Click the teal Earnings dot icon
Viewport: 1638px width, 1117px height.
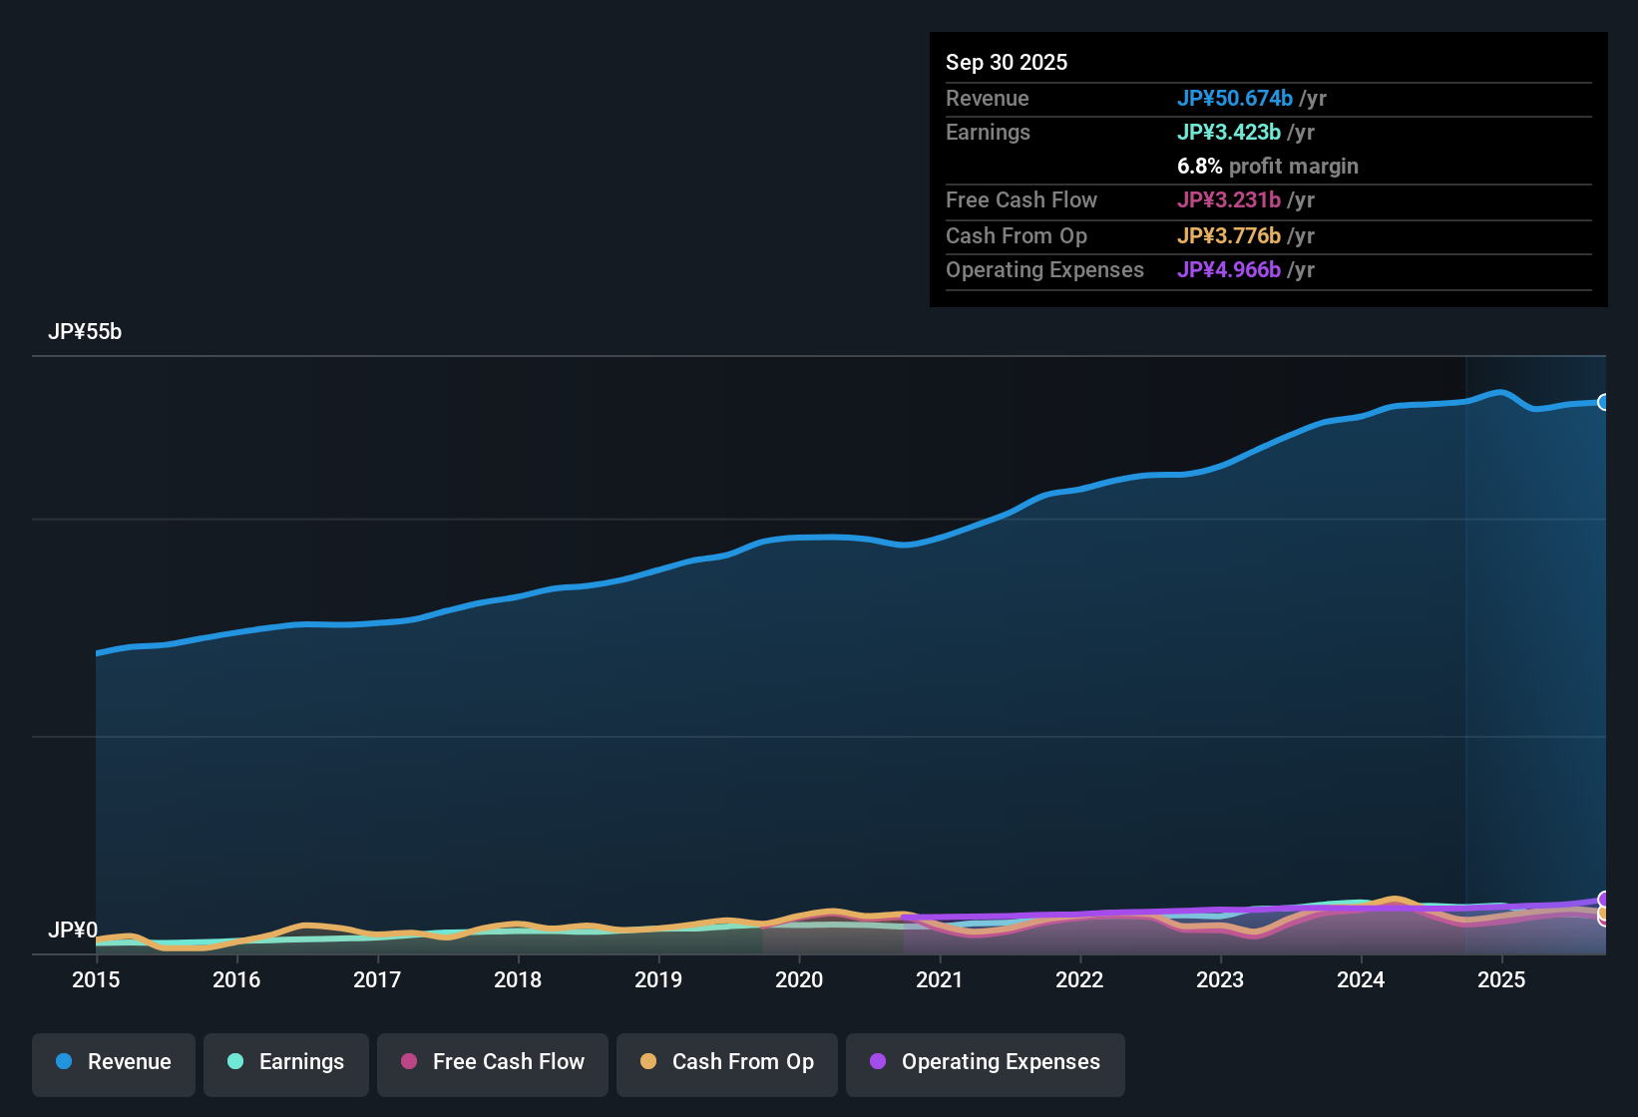pos(235,1062)
